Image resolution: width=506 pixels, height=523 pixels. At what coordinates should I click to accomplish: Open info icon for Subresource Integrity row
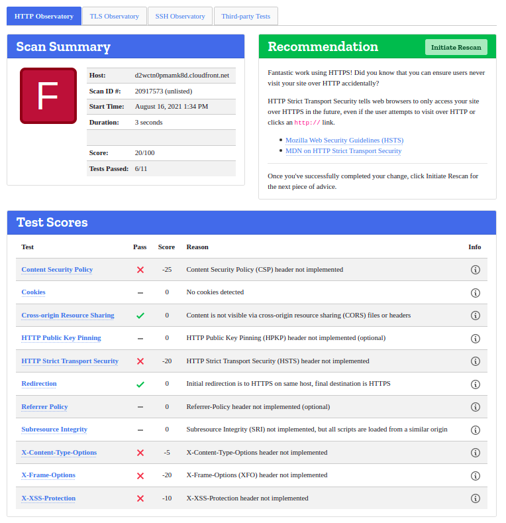click(475, 430)
